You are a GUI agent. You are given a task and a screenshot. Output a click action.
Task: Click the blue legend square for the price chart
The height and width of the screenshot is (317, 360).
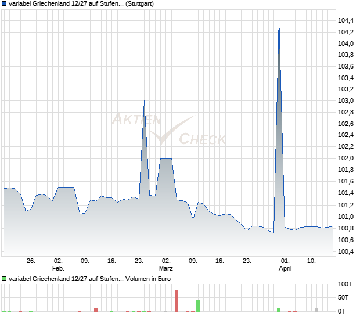[4, 3]
